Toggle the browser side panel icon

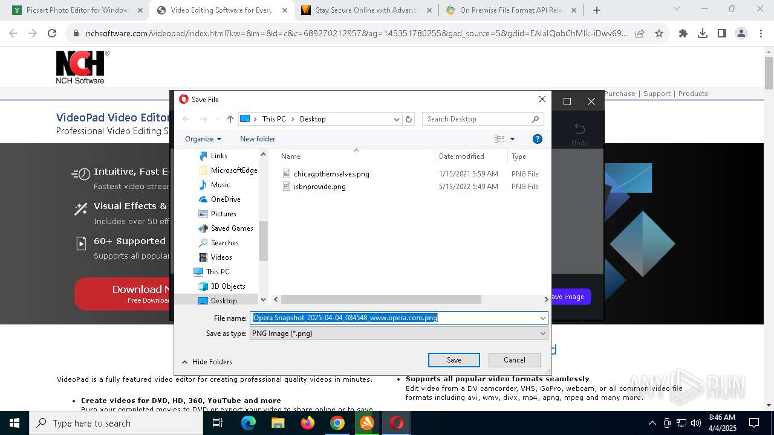click(722, 34)
